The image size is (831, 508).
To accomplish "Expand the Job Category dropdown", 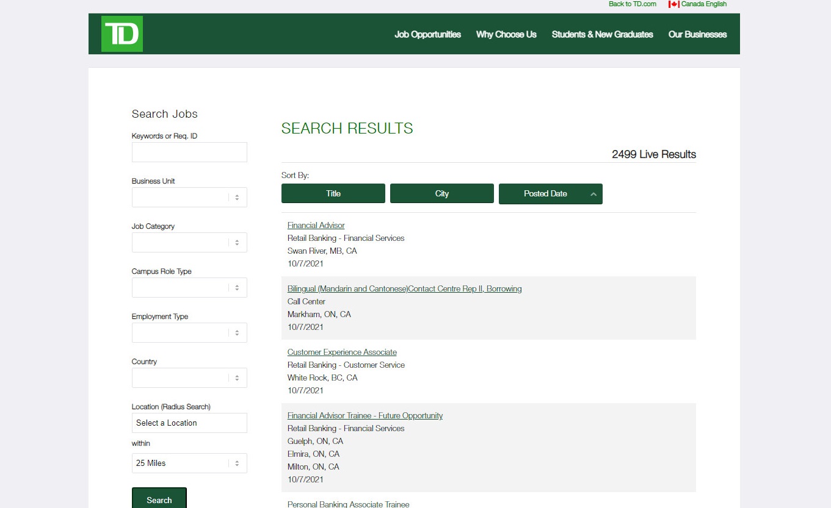I will point(189,243).
